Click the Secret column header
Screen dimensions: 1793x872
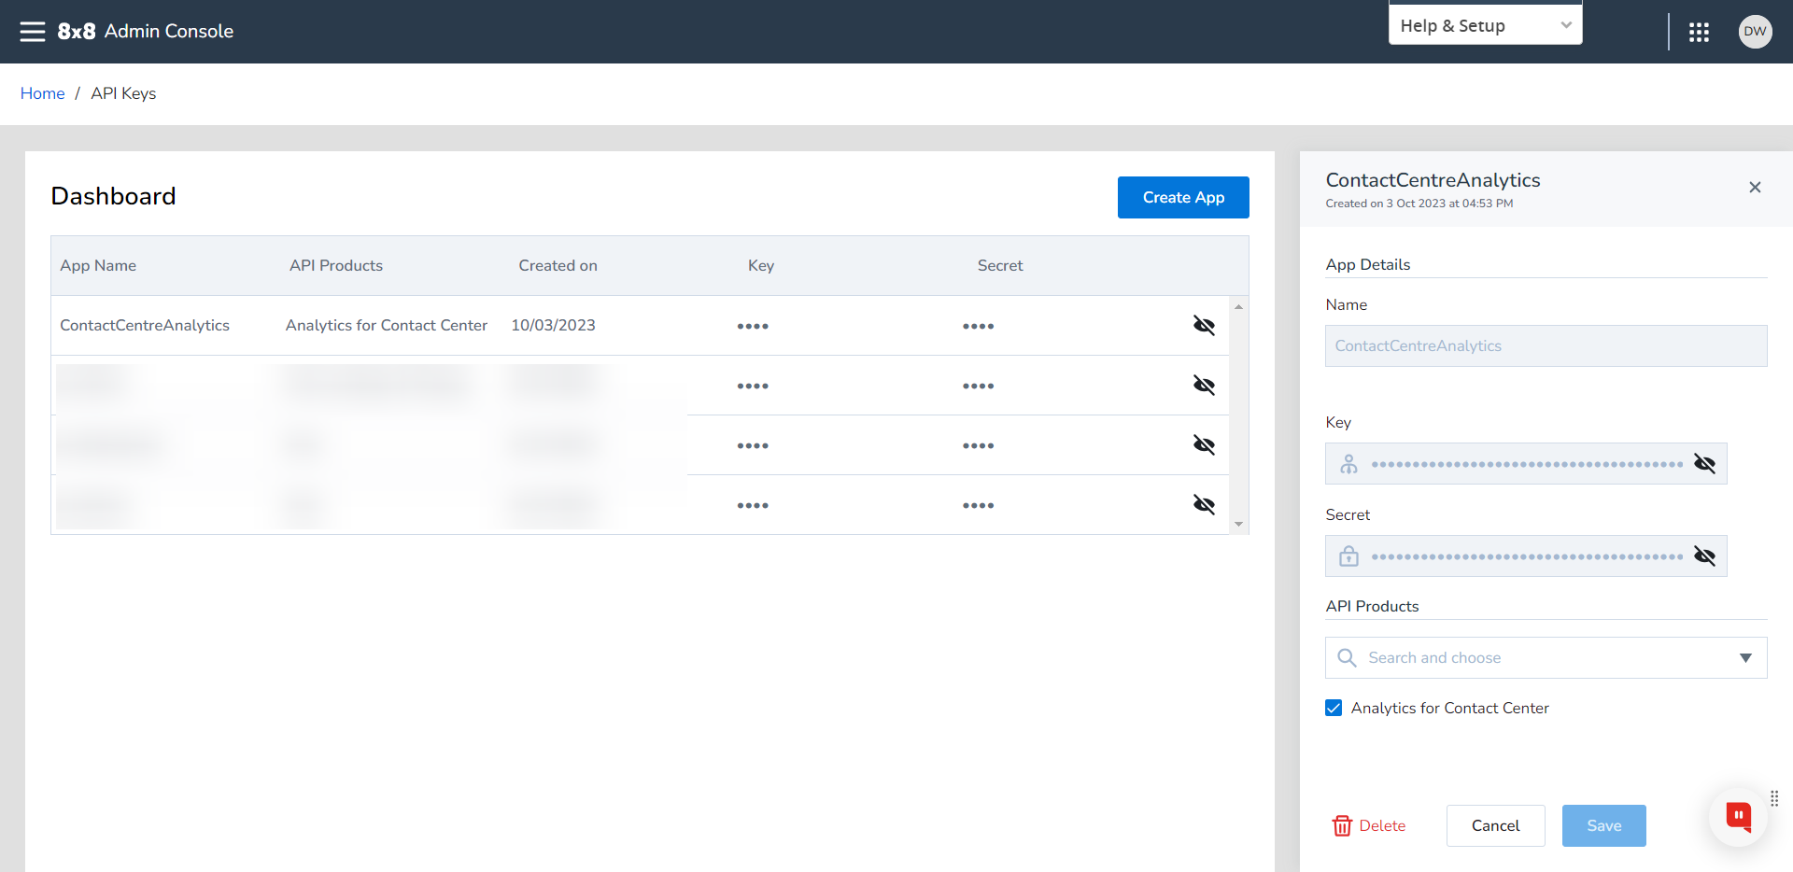pos(1000,265)
